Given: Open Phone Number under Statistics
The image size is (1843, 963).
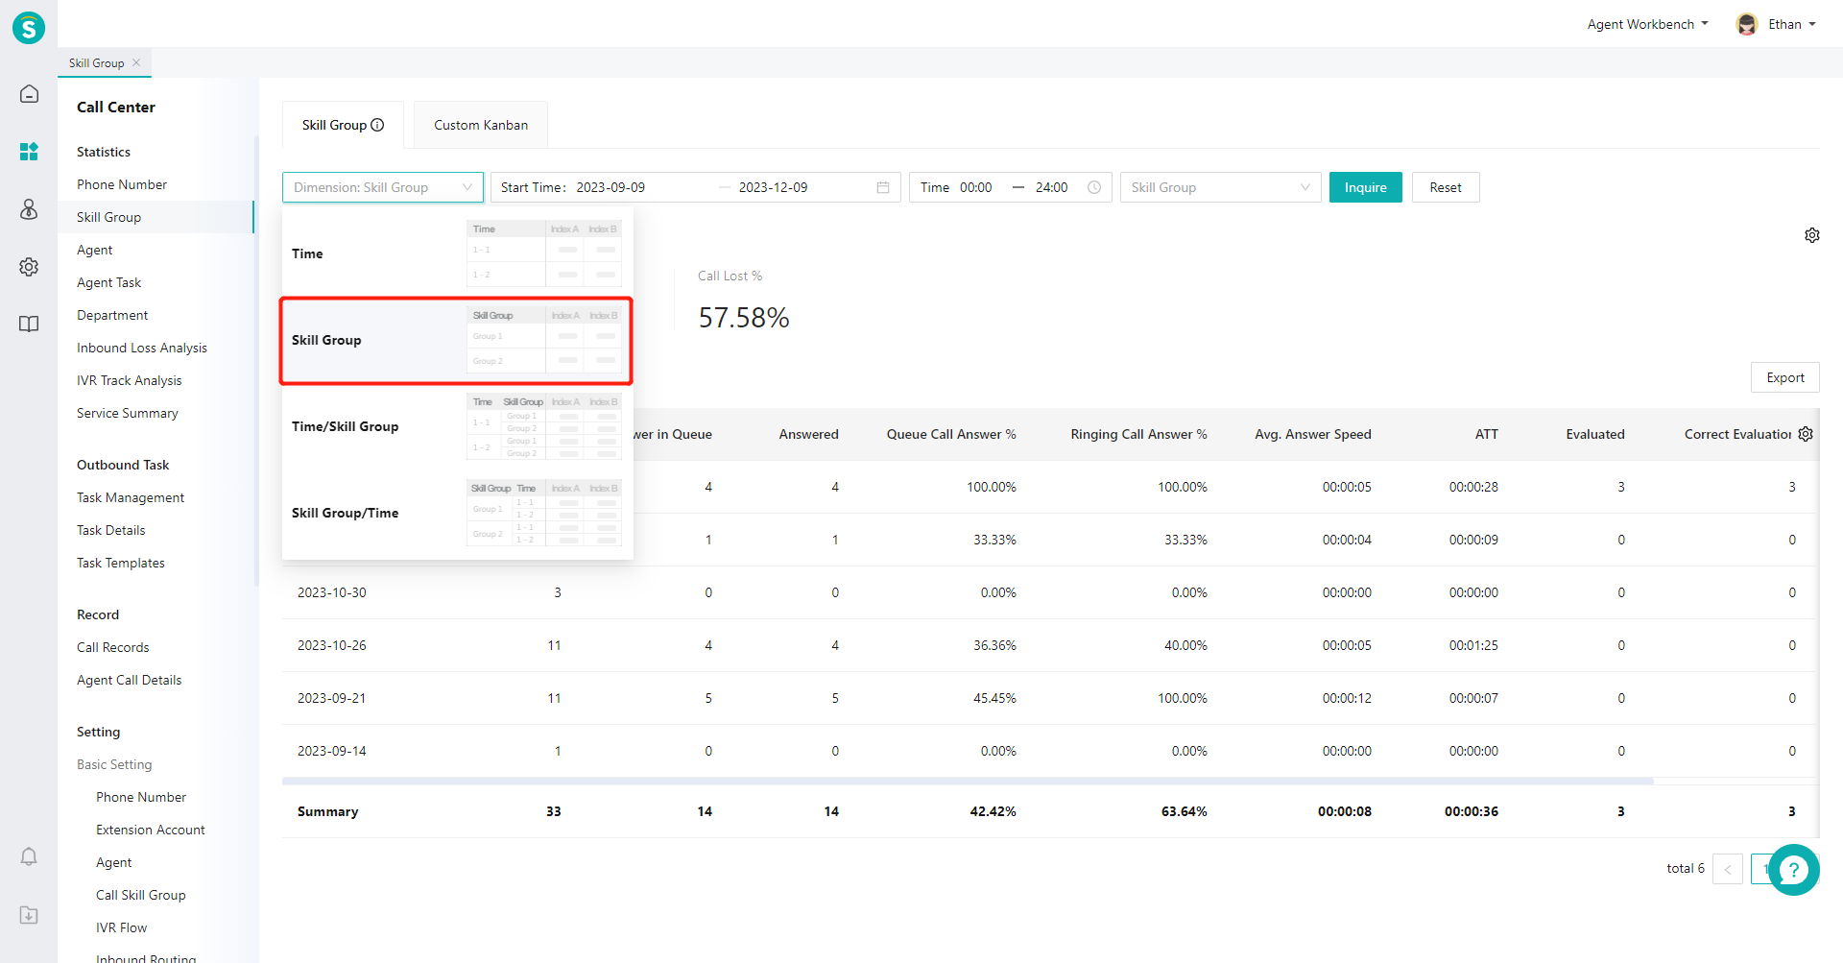Looking at the screenshot, I should tap(122, 184).
